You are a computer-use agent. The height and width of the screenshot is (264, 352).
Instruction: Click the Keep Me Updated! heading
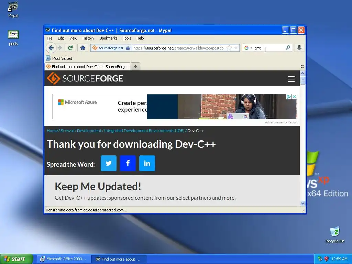[x=98, y=186]
